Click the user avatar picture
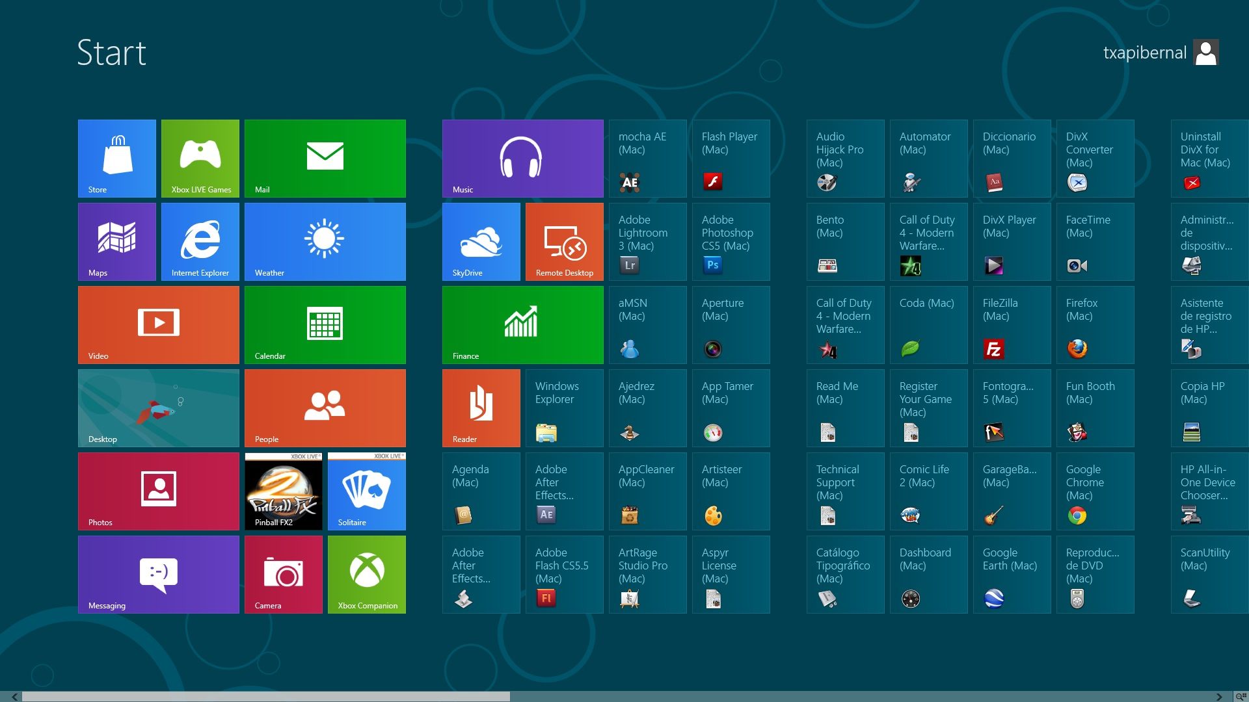Screen dimensions: 1249x702 [x=1206, y=53]
